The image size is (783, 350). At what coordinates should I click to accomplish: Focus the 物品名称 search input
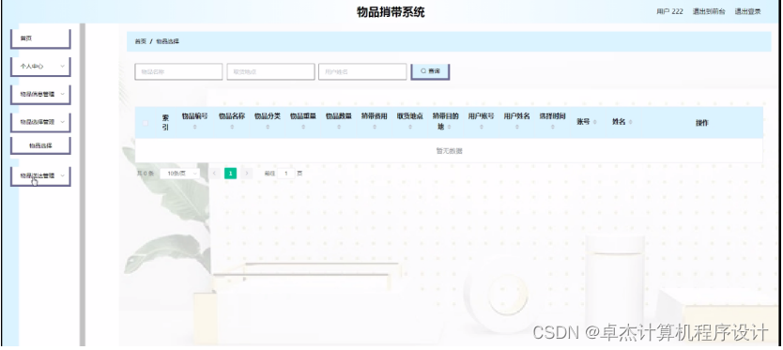(178, 72)
